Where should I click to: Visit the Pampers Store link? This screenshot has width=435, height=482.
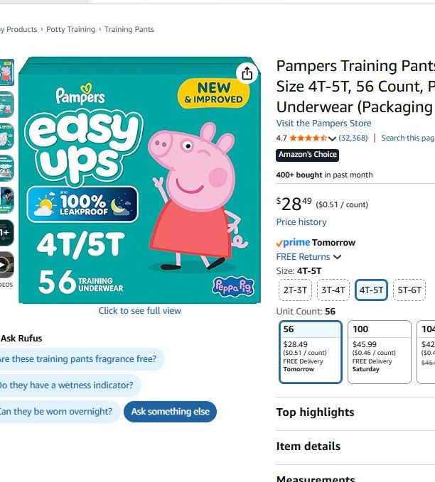pos(323,124)
